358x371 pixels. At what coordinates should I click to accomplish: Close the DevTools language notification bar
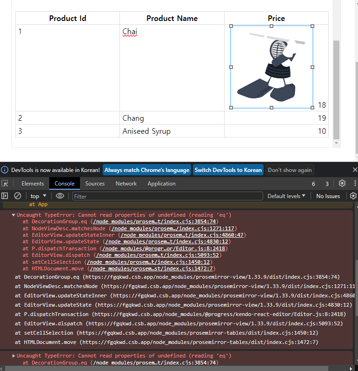point(355,170)
